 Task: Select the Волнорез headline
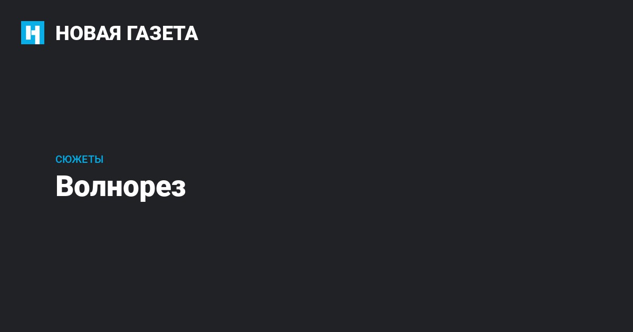point(121,187)
